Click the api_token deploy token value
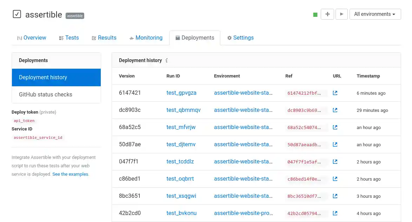This screenshot has height=222, width=412. point(24,121)
